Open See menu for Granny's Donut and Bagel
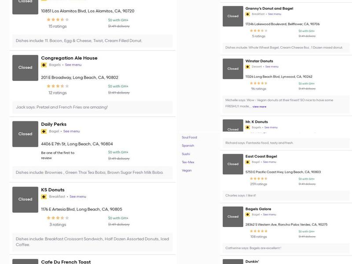Screen dimensions: 352x264 pos(275,14)
